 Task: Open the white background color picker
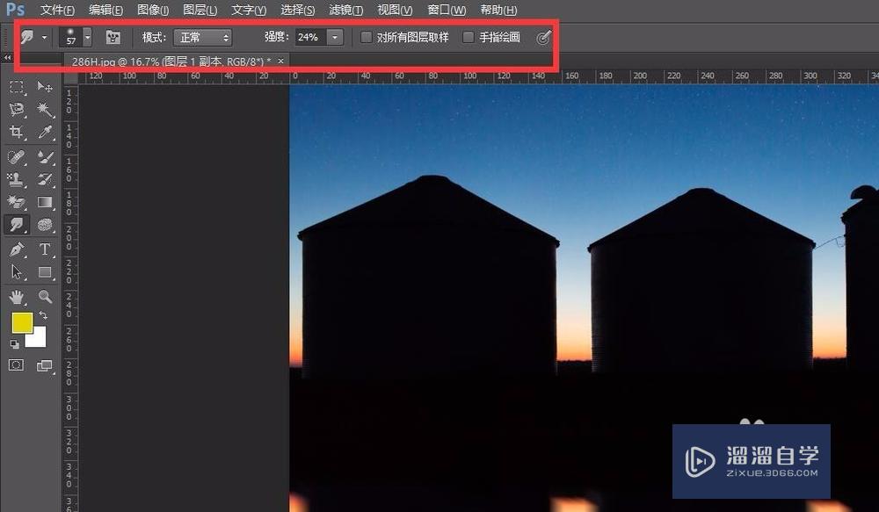38,339
